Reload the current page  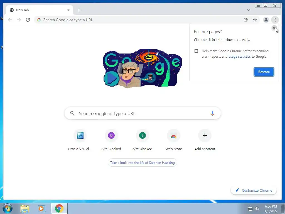coord(28,20)
